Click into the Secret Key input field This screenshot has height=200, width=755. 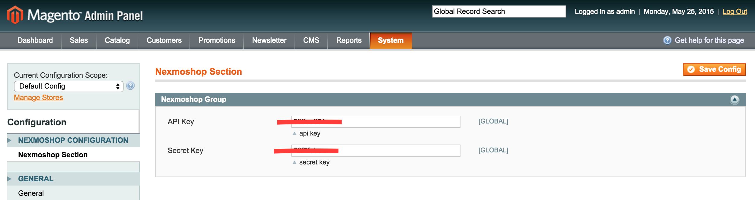[376, 151]
